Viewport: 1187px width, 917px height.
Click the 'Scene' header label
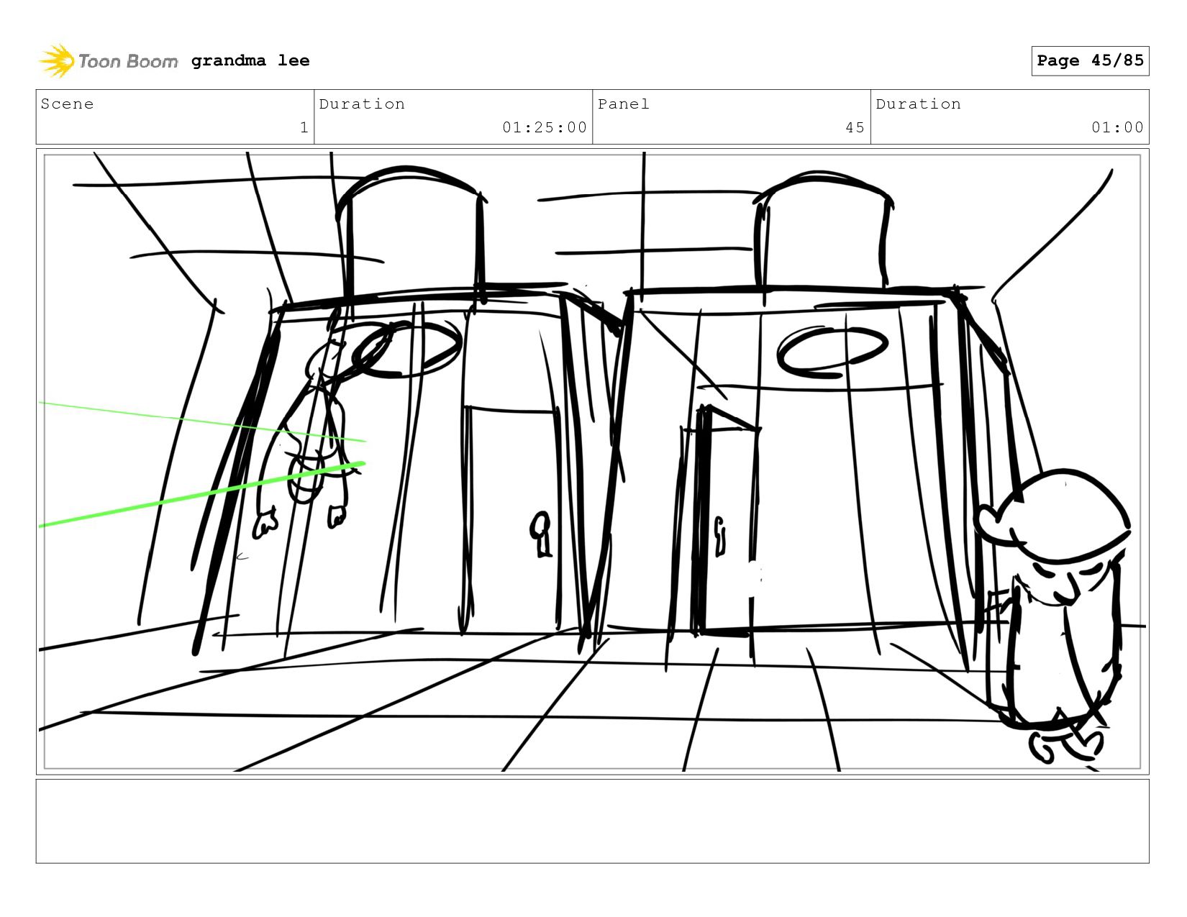click(x=67, y=104)
